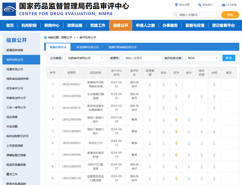
Task: Click yellow 药学 bulb for CXHS2400096
Action: (176, 155)
